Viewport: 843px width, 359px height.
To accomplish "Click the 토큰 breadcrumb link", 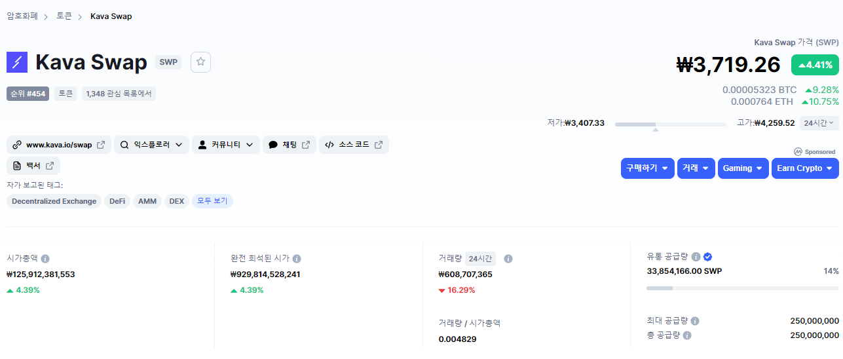I will tap(64, 16).
